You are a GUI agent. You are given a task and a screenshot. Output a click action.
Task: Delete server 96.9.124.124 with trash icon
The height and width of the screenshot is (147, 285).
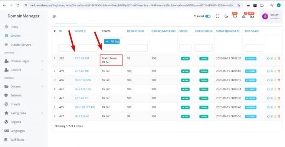[279, 89]
